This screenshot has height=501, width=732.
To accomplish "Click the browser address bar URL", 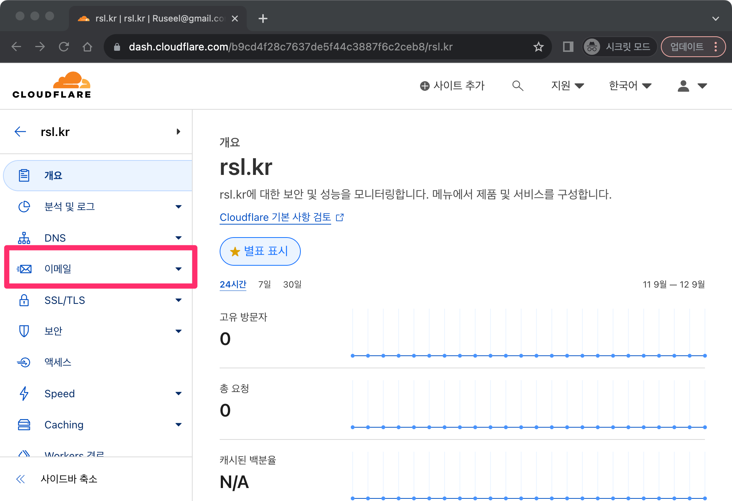I will click(x=291, y=47).
